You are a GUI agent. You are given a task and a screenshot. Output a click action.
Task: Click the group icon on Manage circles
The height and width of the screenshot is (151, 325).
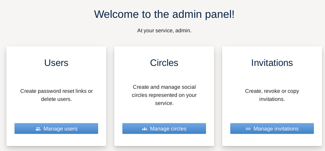(x=145, y=129)
